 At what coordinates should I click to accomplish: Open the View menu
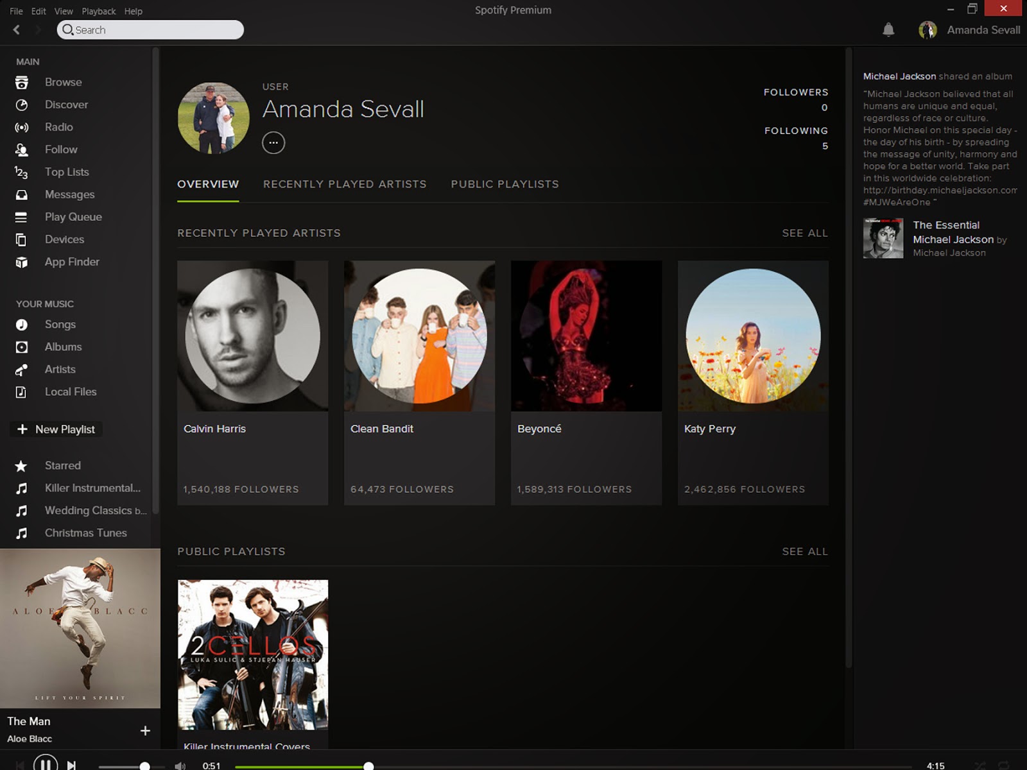[x=64, y=11]
